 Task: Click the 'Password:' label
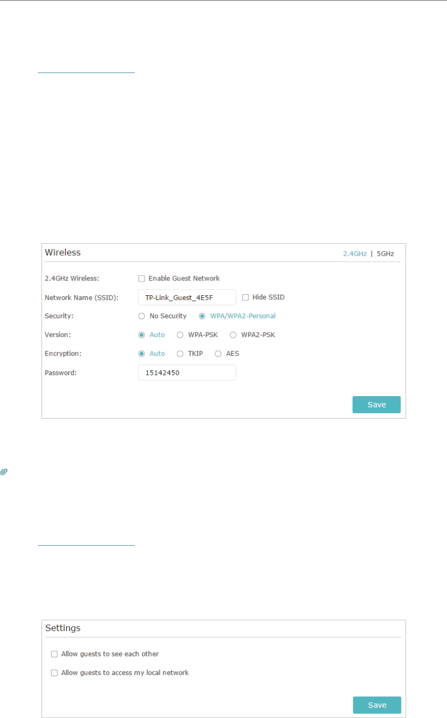pyautogui.click(x=60, y=372)
